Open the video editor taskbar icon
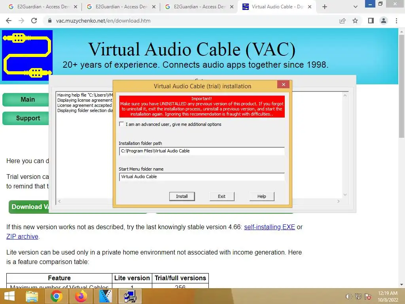 coord(105,296)
